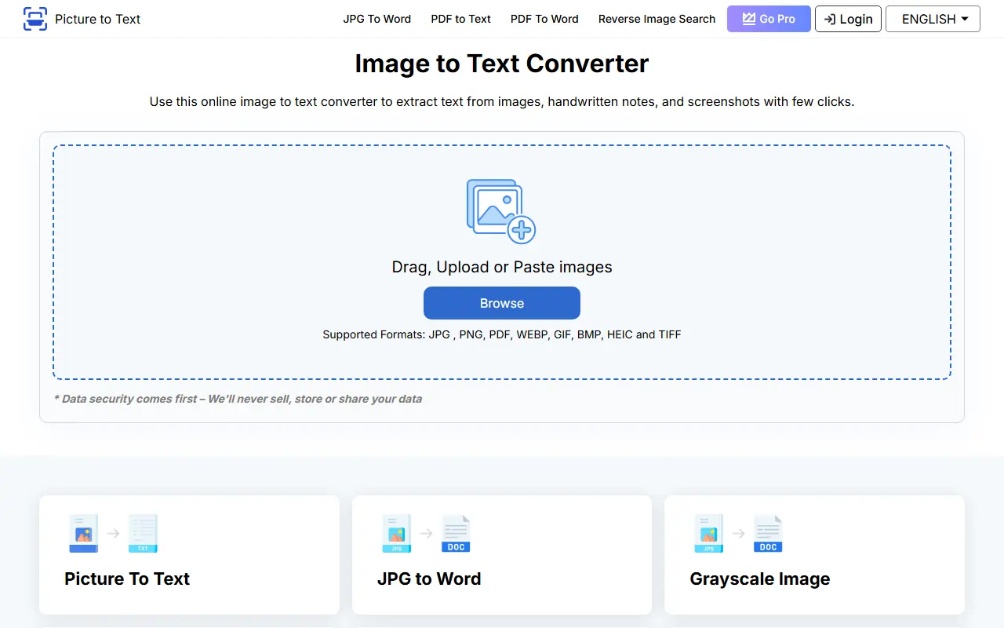Click the image-with-plus upload icon
The height and width of the screenshot is (628, 1004).
click(x=501, y=210)
